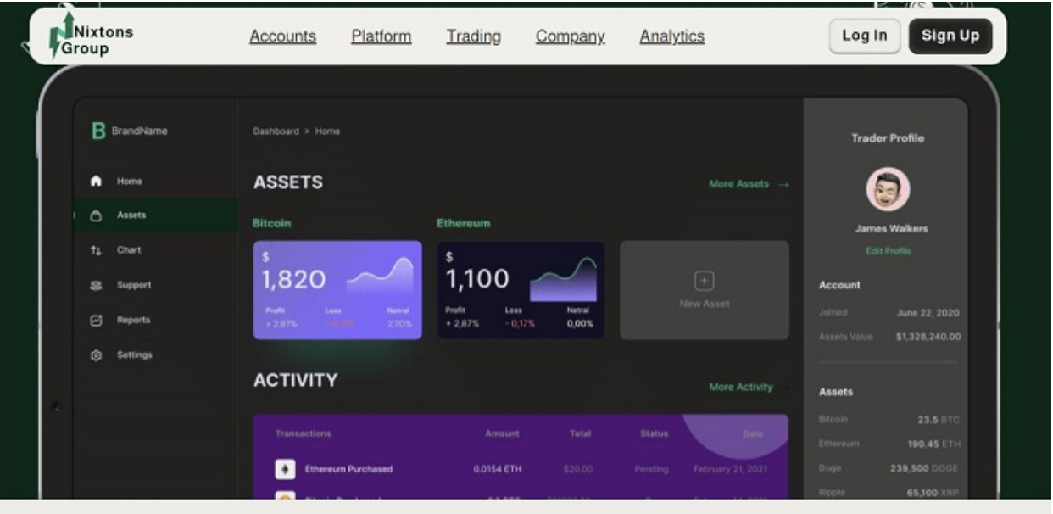1053x514 pixels.
Task: Click the plus icon for New Asset
Action: (705, 282)
